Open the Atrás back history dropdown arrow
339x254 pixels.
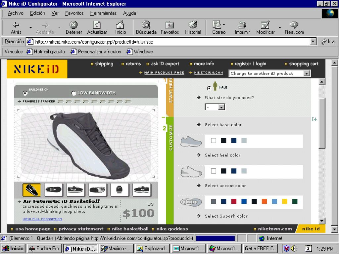pos(30,28)
